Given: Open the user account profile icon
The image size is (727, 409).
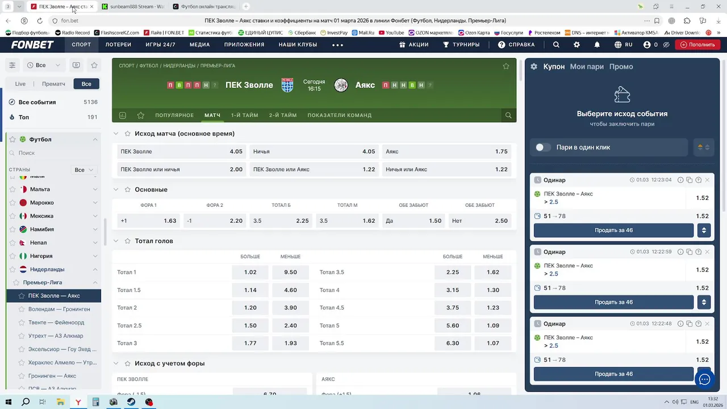Looking at the screenshot, I should pyautogui.click(x=647, y=45).
